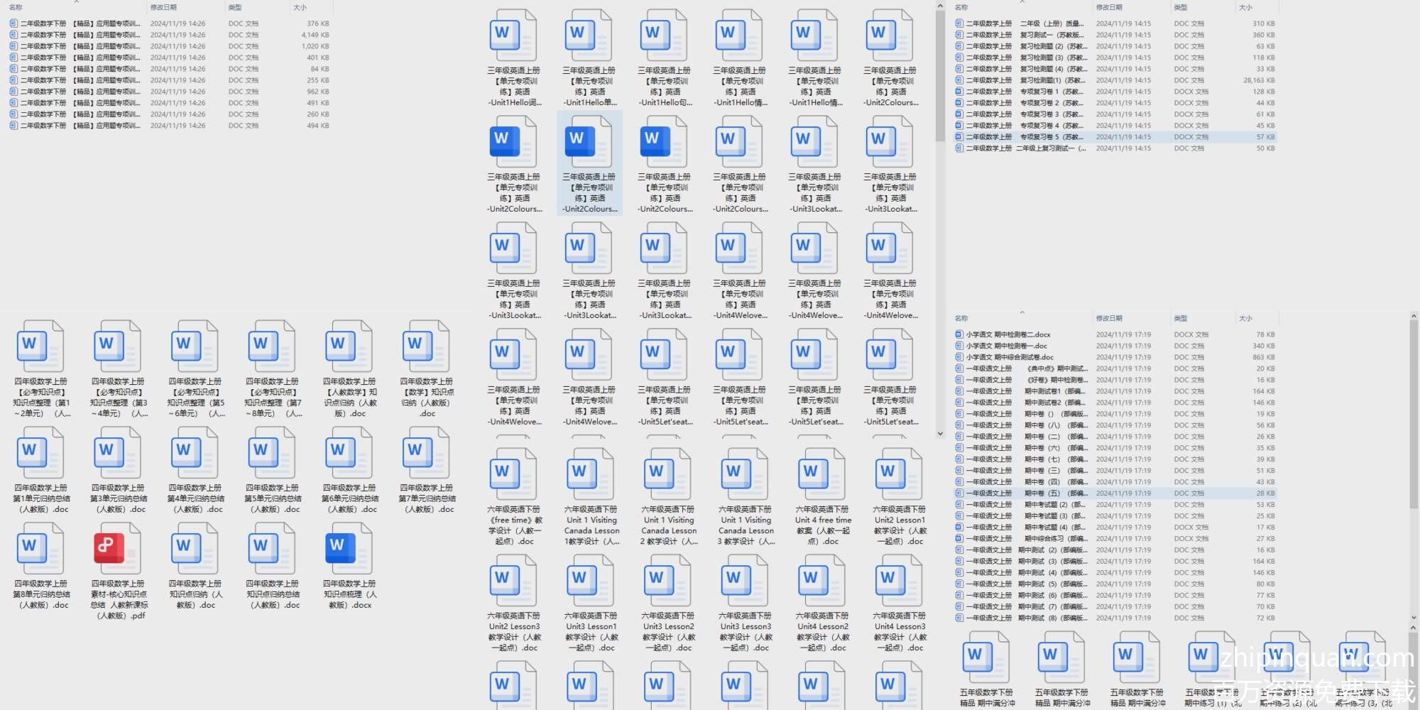Click 名称 header in the 一年级语文上册 list
This screenshot has width=1420, height=710.
pyautogui.click(x=961, y=319)
